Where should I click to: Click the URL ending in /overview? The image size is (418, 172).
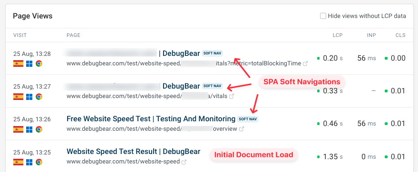coord(152,129)
